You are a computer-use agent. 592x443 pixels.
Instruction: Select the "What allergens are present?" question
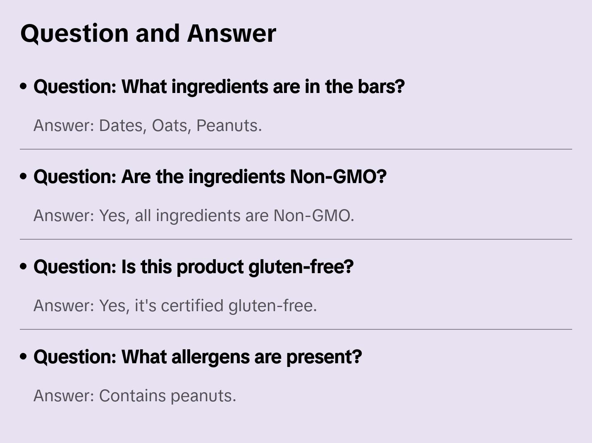[198, 357]
